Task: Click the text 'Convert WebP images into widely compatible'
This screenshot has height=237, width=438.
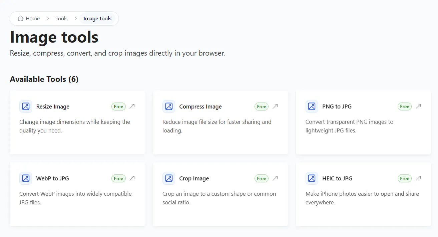Action: point(75,194)
